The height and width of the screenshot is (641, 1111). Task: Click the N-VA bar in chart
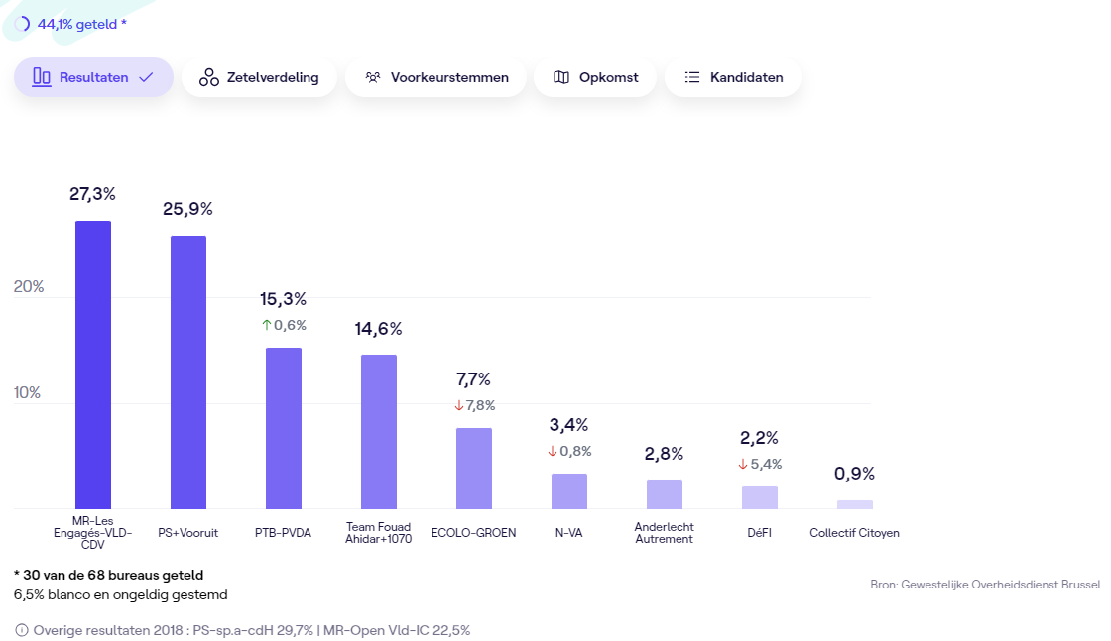pyautogui.click(x=569, y=491)
